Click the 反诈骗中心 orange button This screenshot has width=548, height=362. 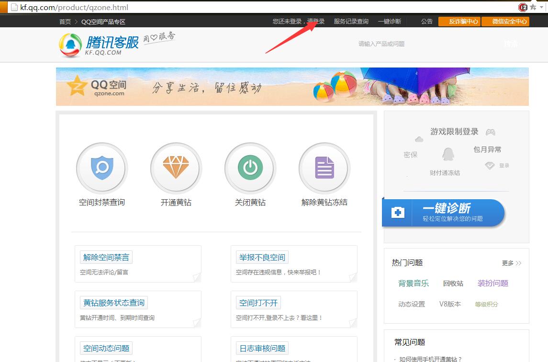[x=459, y=22]
